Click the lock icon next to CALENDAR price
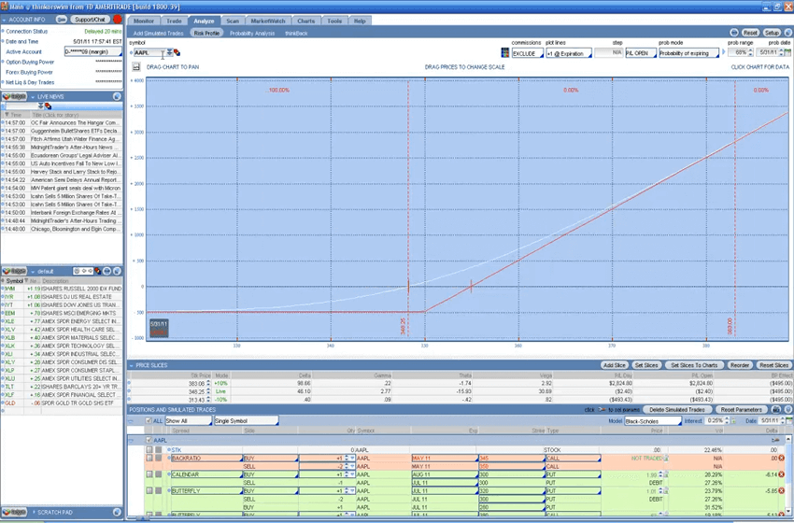Image resolution: width=794 pixels, height=523 pixels. point(666,474)
